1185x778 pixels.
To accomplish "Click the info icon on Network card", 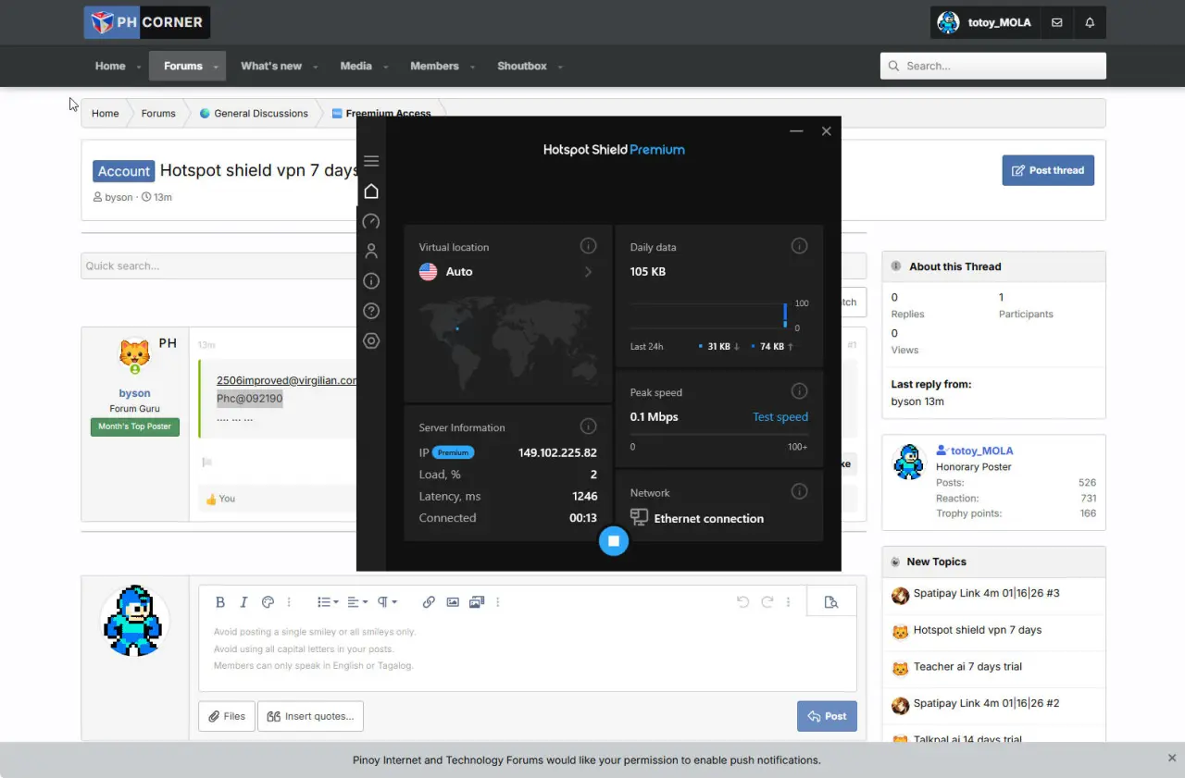I will tap(799, 492).
